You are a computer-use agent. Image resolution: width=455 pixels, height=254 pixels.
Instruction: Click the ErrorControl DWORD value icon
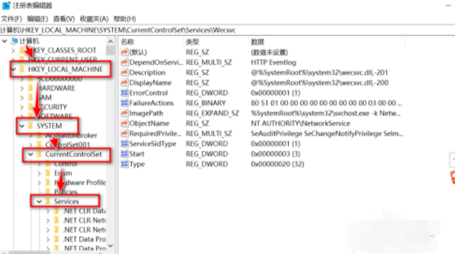(x=124, y=93)
